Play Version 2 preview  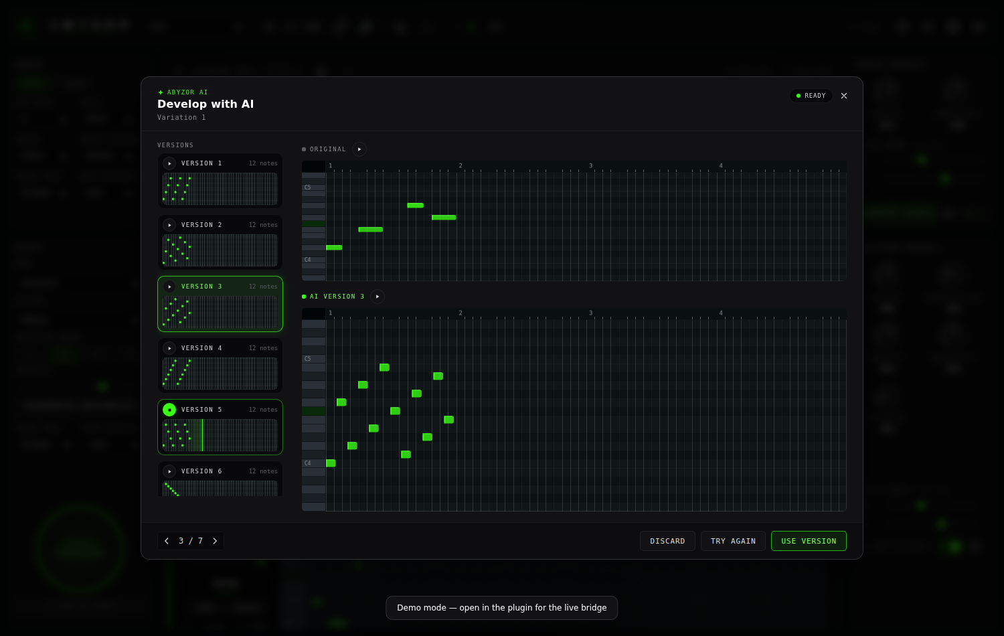click(169, 225)
